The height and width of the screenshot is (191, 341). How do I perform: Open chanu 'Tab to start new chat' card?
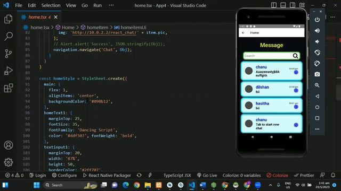tap(271, 124)
